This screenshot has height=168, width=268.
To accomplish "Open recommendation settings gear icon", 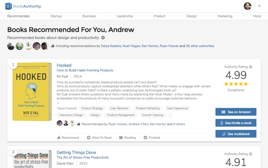I will (x=103, y=38).
